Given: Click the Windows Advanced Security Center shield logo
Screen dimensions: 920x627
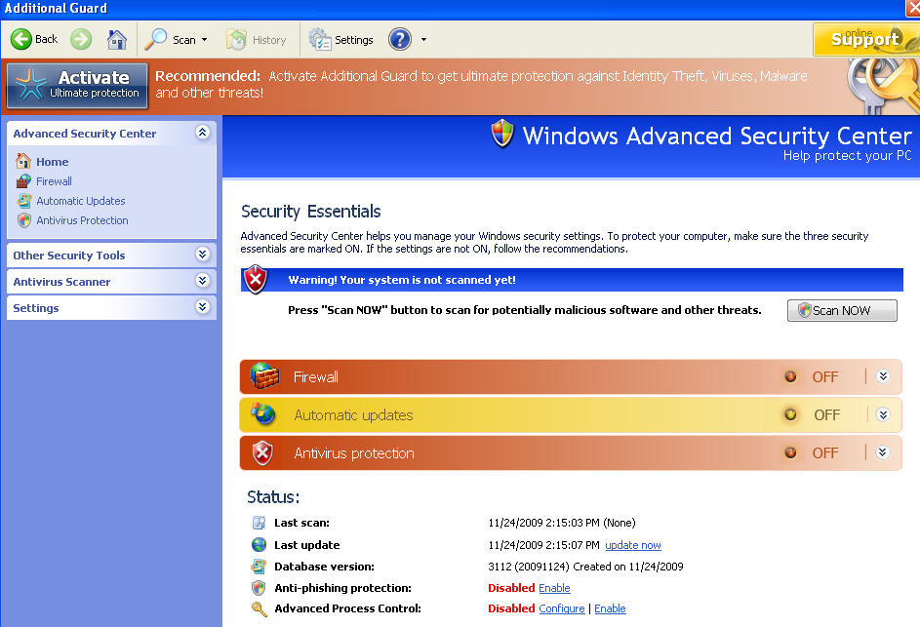Looking at the screenshot, I should (x=502, y=134).
